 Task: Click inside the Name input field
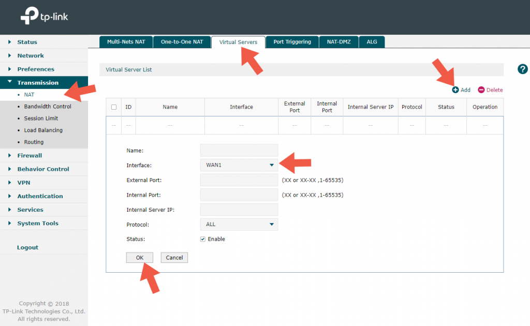click(239, 150)
